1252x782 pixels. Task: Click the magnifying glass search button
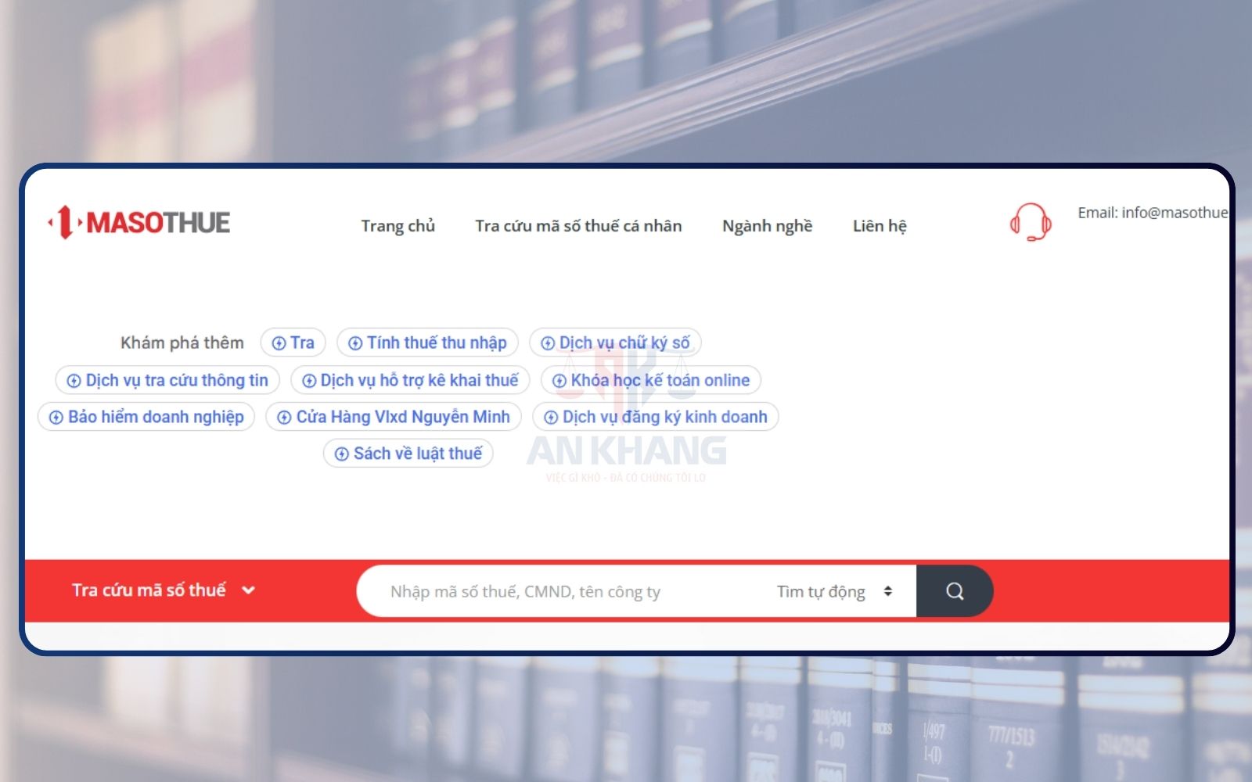coord(954,591)
